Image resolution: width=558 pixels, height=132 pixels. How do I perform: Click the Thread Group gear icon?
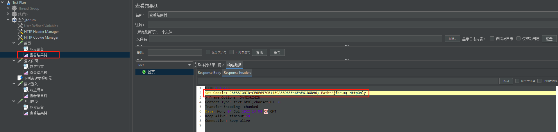pyautogui.click(x=14, y=8)
